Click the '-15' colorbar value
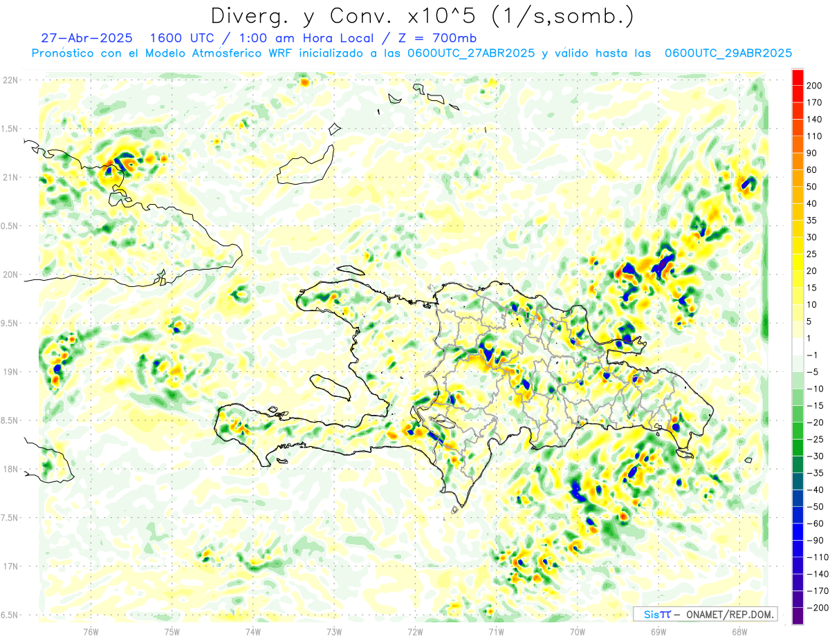This screenshot has height=641, width=830. [815, 406]
